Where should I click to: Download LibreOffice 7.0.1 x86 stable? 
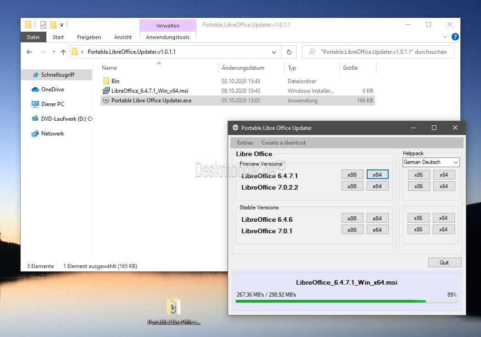352,230
